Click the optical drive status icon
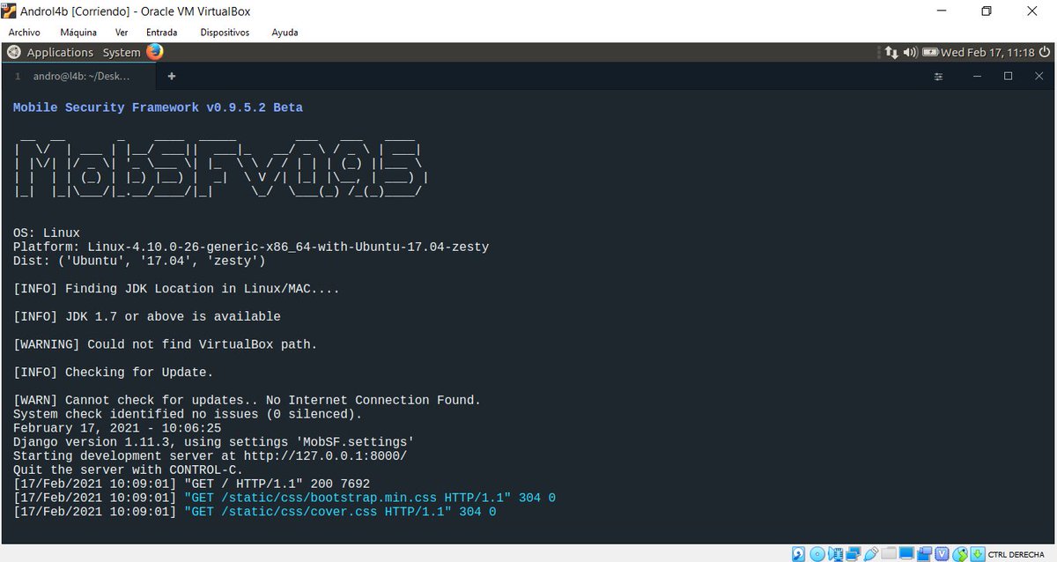The height and width of the screenshot is (562, 1057). (x=817, y=554)
